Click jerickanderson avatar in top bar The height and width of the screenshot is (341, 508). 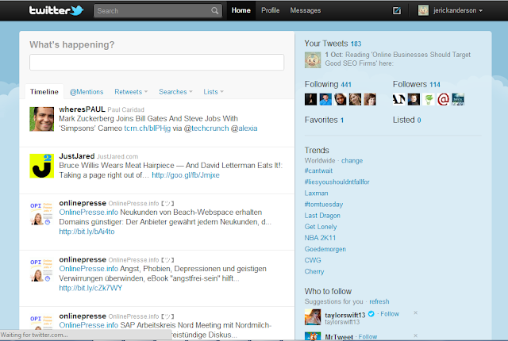click(423, 10)
